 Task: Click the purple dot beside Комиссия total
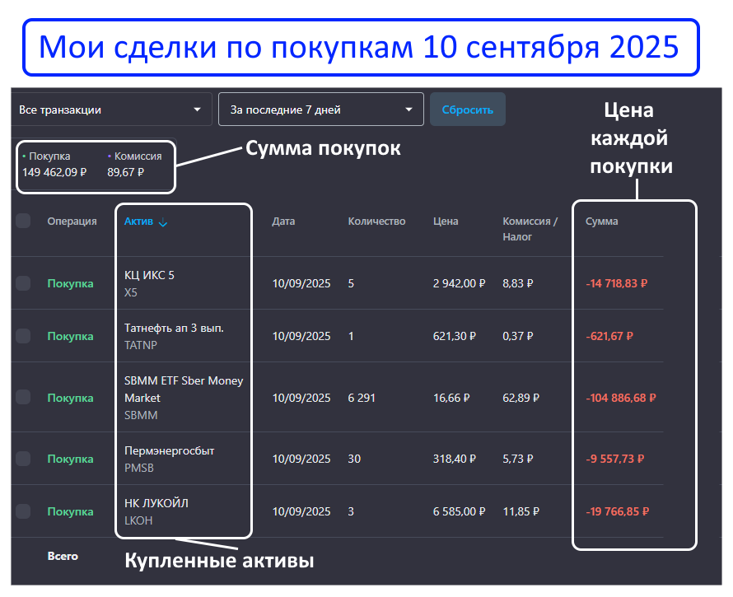point(110,156)
